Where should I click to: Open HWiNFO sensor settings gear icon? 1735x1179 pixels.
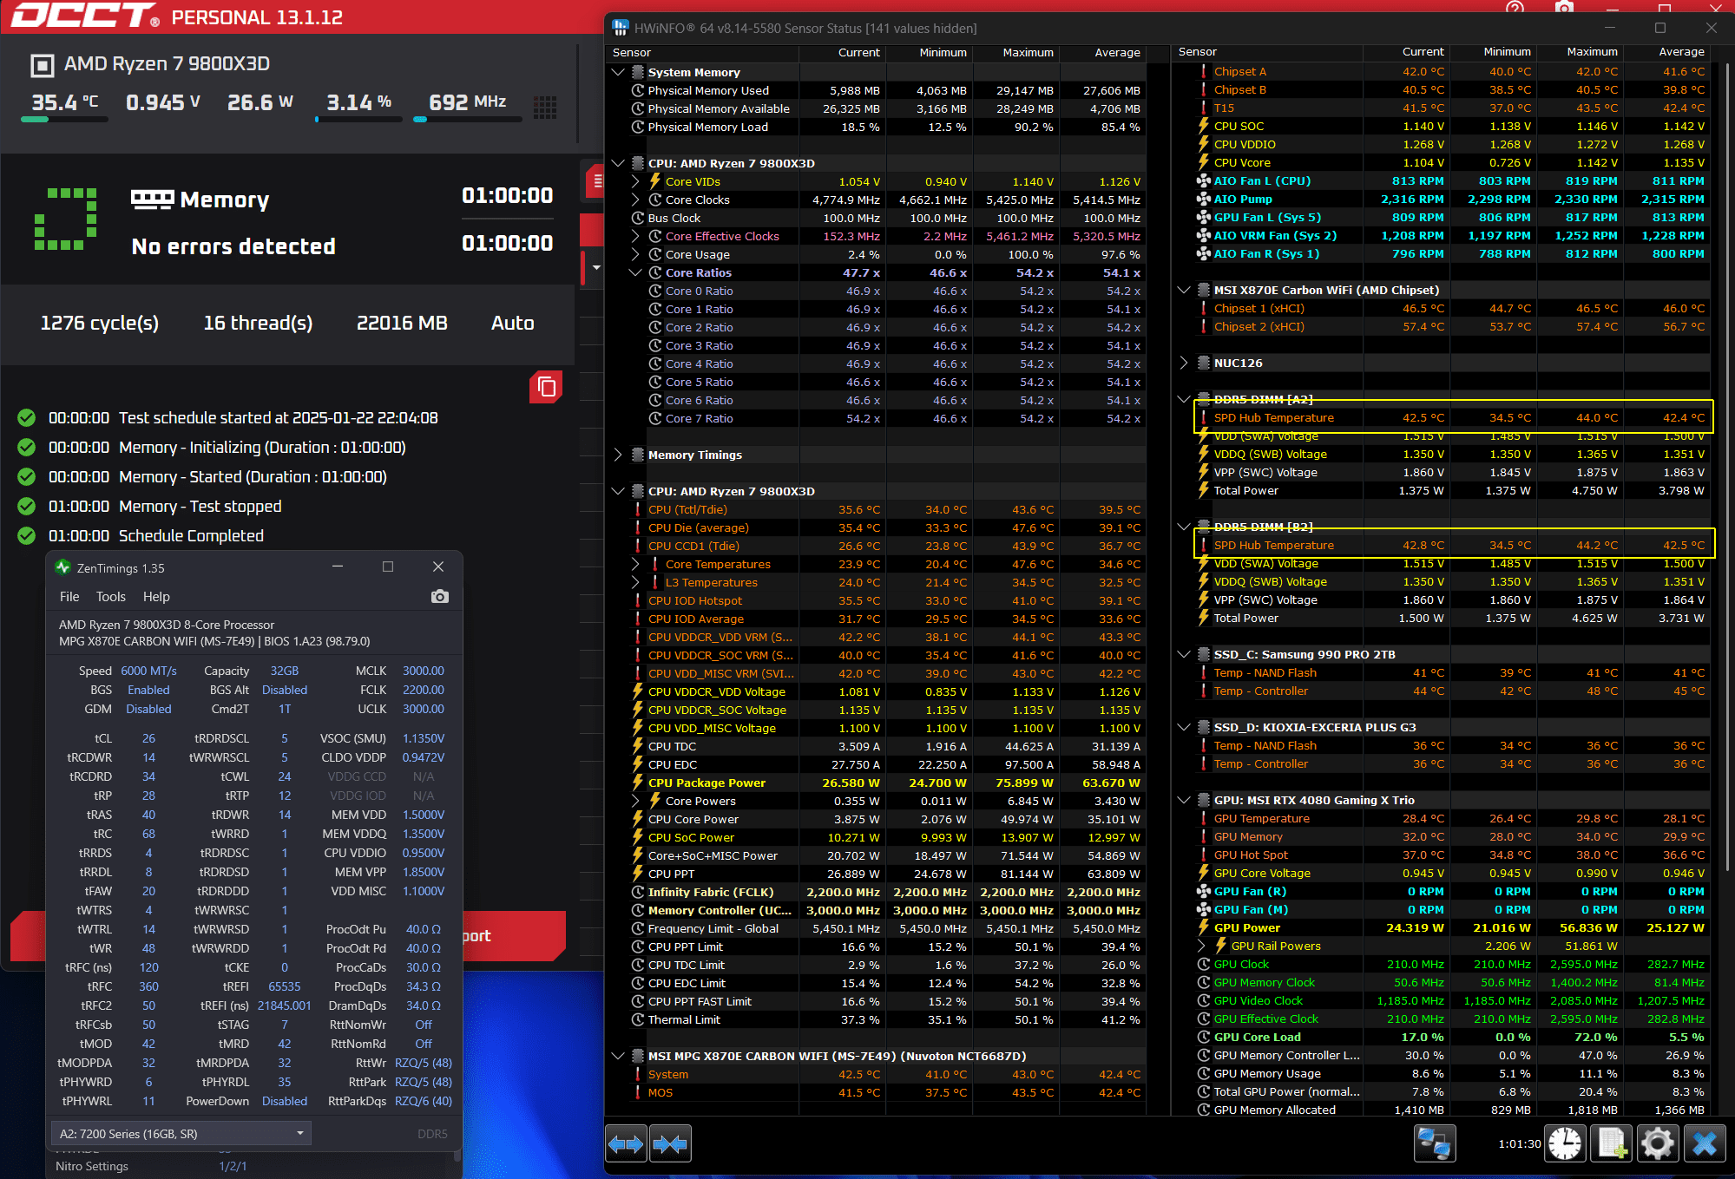pyautogui.click(x=1657, y=1143)
